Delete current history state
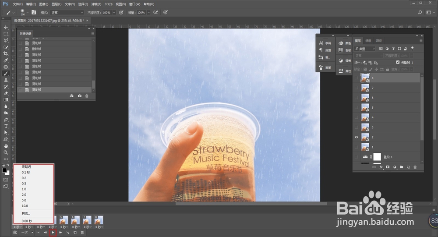The image size is (438, 237). (87, 96)
